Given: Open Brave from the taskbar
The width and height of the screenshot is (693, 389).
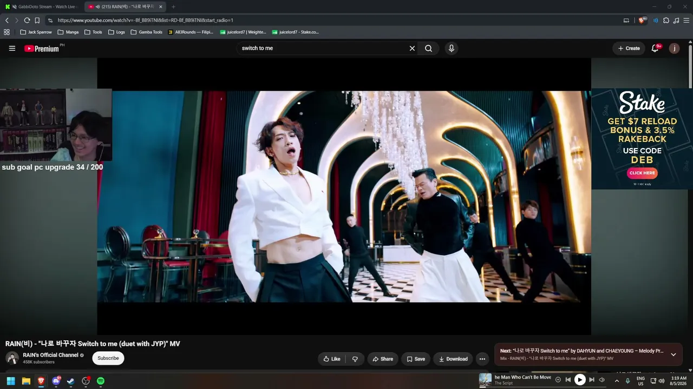Looking at the screenshot, I should tap(41, 381).
